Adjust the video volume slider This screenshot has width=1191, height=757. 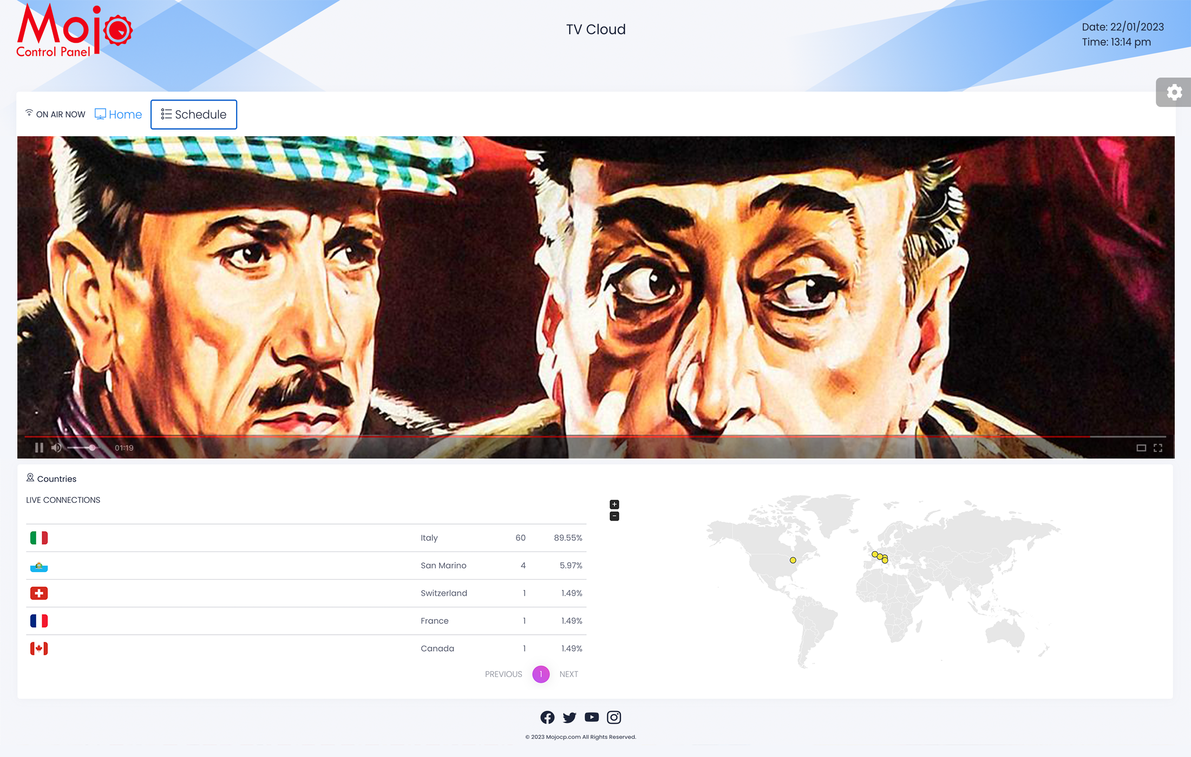(x=82, y=448)
